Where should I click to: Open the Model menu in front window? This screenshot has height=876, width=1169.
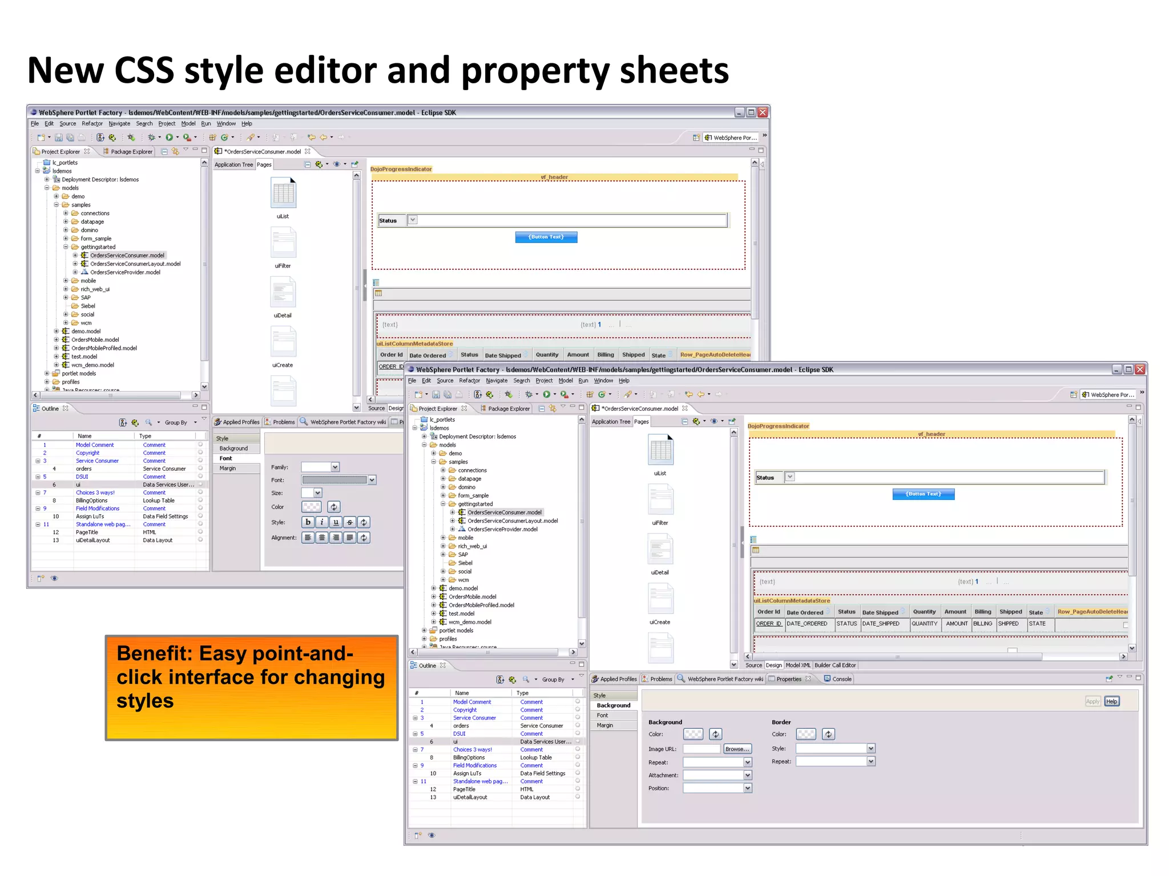tap(566, 381)
